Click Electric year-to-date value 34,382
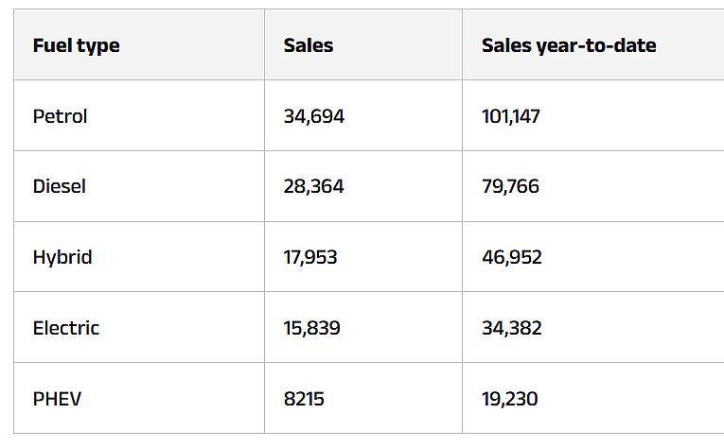Screen dimensions: 724x448 click(512, 328)
